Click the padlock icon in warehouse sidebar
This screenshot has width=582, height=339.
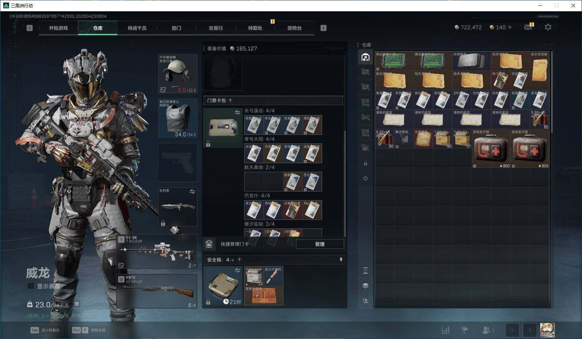pyautogui.click(x=365, y=163)
